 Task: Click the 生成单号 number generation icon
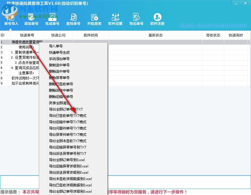(x=52, y=19)
